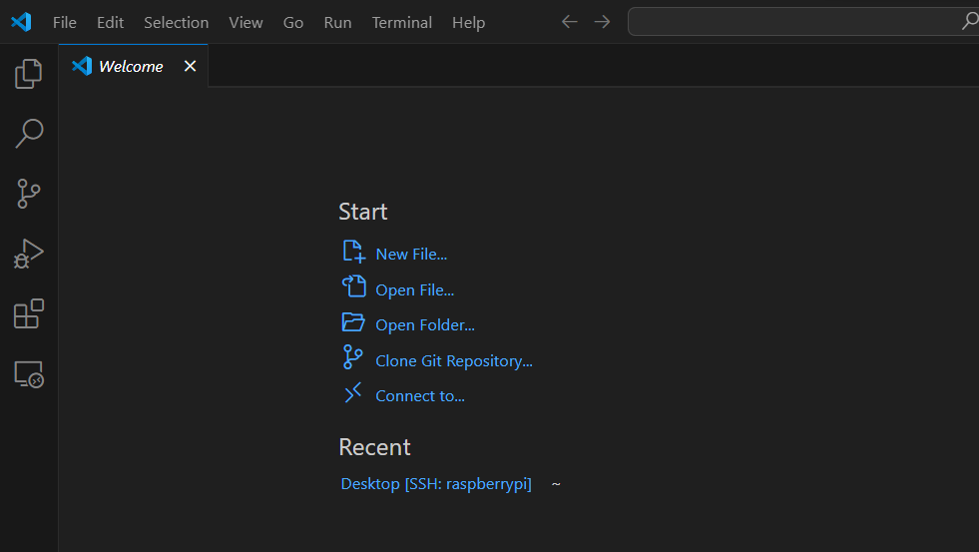
Task: Open the Terminal menu
Action: pos(401,22)
